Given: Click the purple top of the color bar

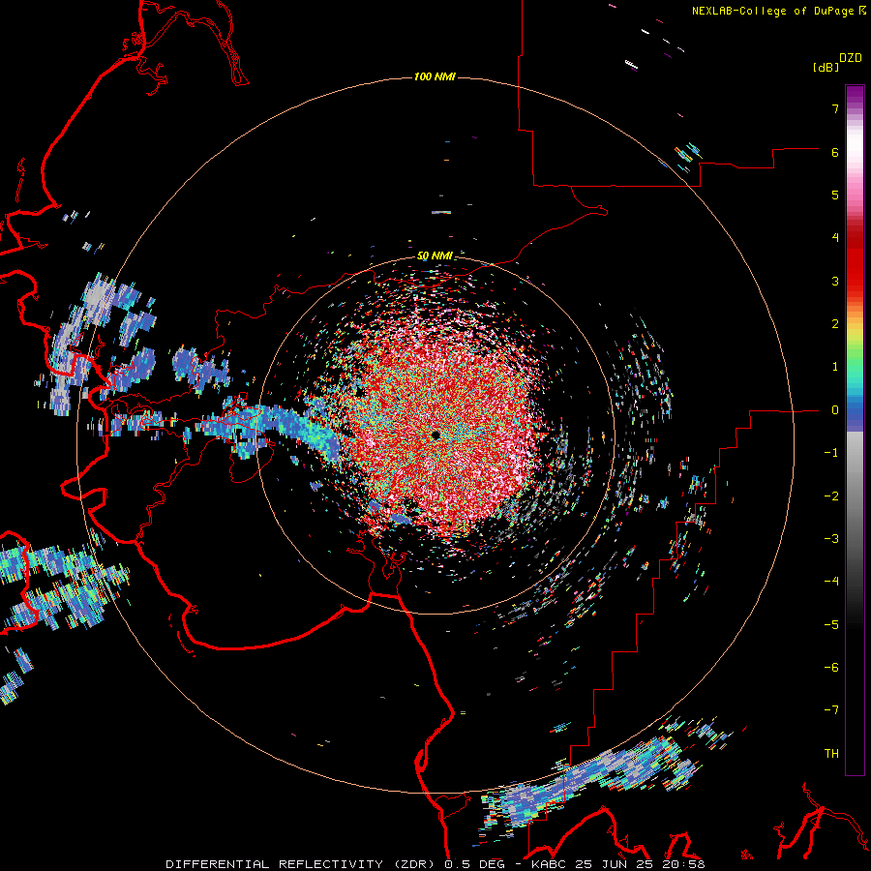Looking at the screenshot, I should pos(855,93).
